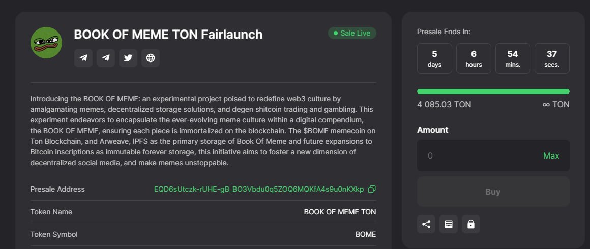Click the 37 secs countdown box

coord(552,58)
